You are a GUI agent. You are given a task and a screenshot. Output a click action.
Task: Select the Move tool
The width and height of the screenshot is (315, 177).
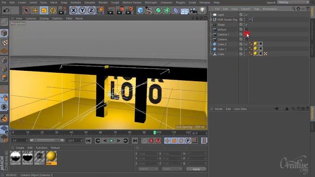(x=35, y=10)
